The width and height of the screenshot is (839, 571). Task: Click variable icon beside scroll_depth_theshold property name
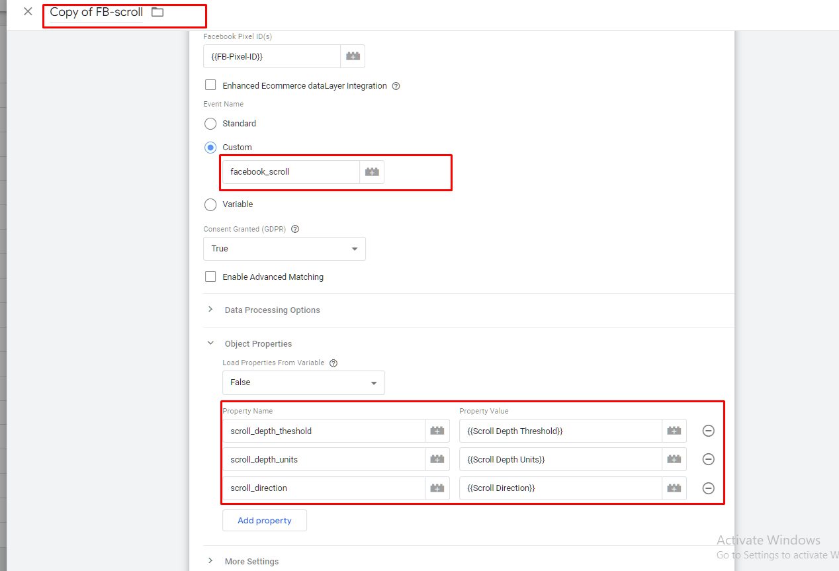pos(437,431)
